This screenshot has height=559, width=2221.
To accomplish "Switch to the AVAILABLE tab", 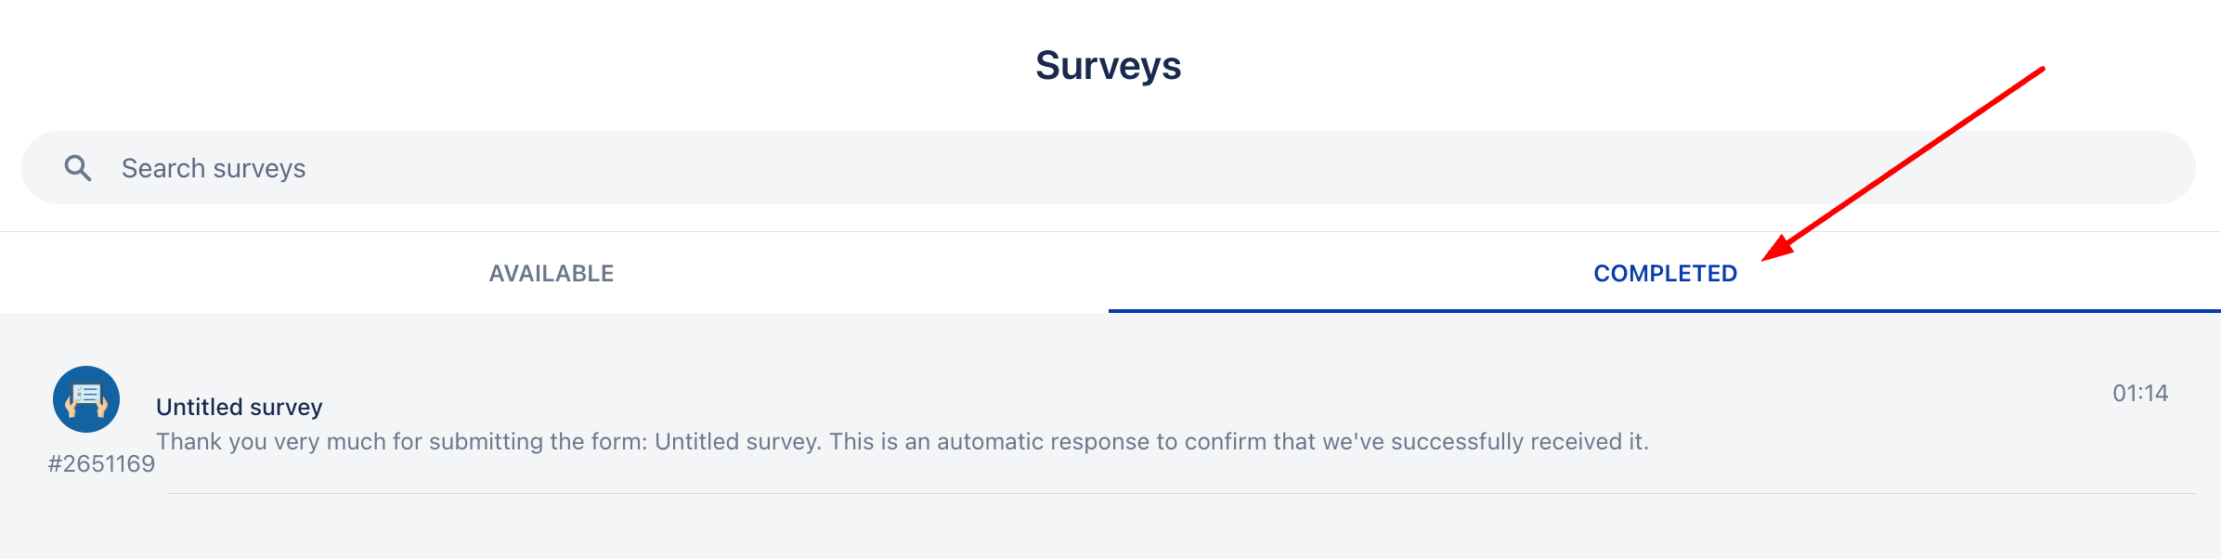I will pos(552,273).
